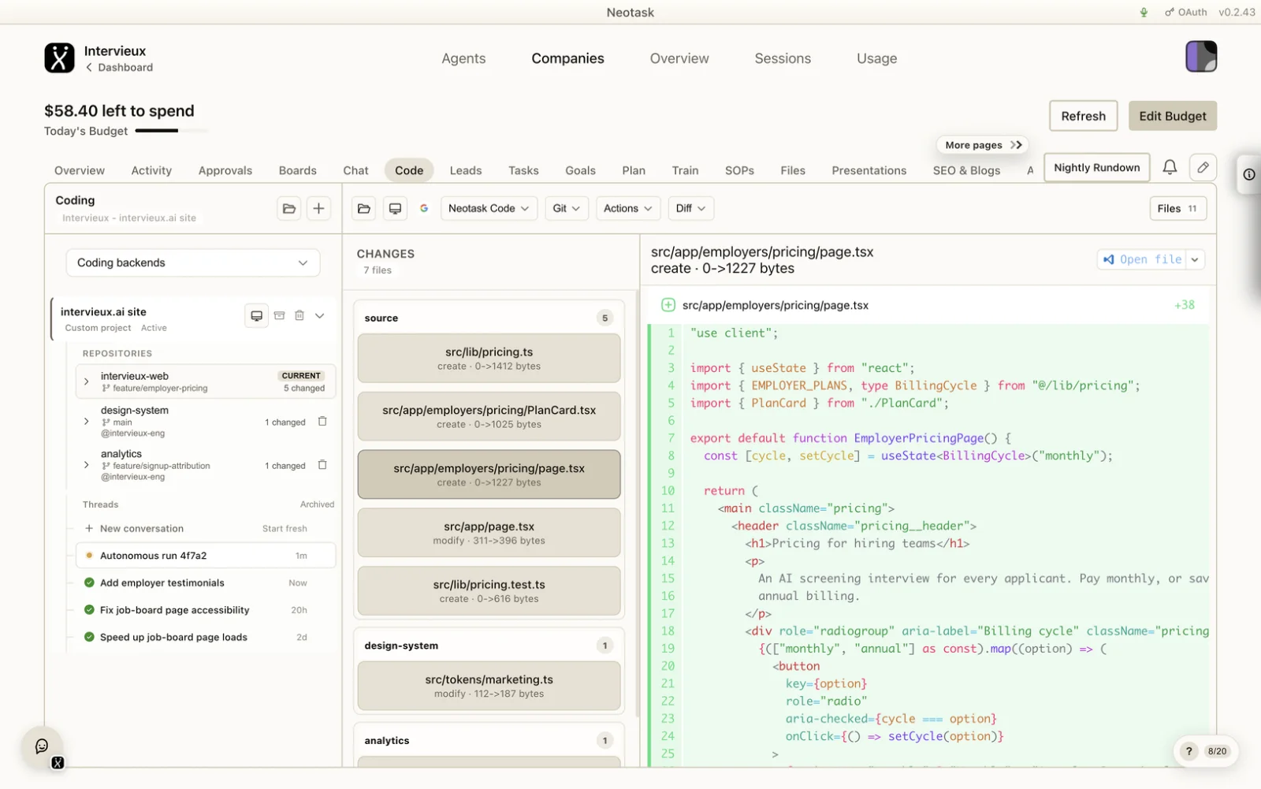Select PlanCard.tsx change card
This screenshot has width=1261, height=789.
pos(489,417)
